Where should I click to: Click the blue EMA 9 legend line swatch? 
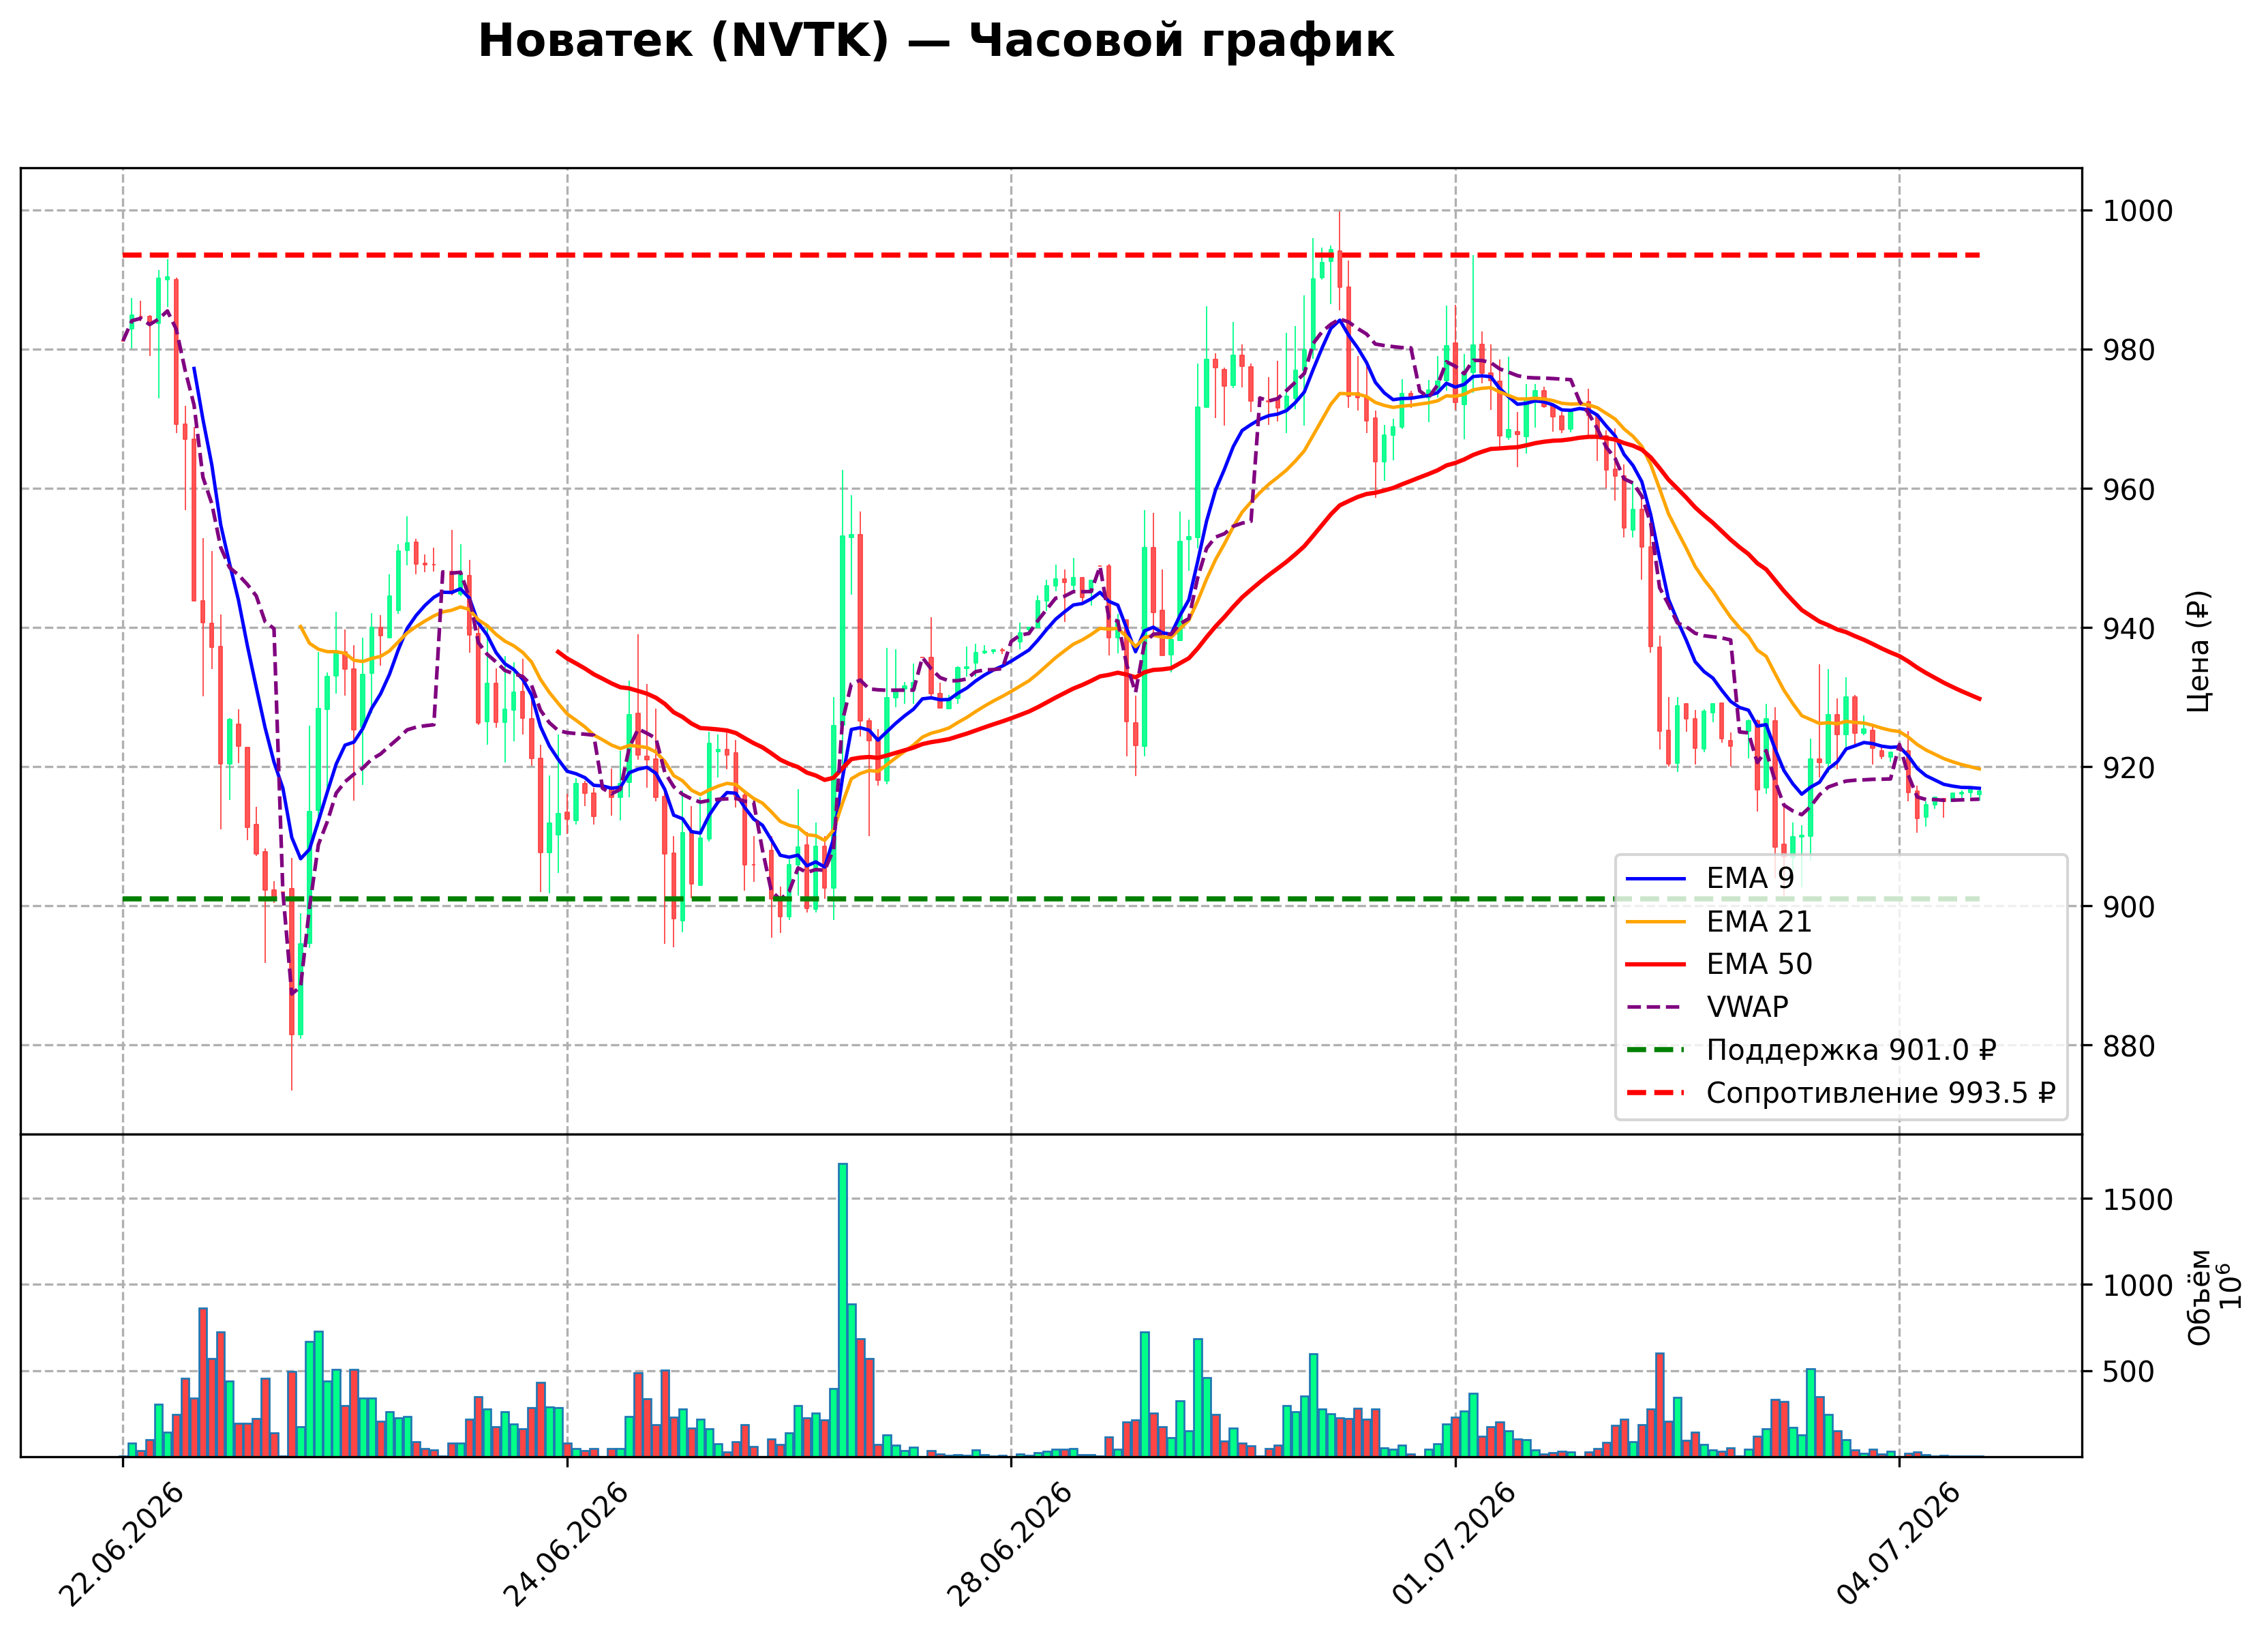coord(1656,878)
